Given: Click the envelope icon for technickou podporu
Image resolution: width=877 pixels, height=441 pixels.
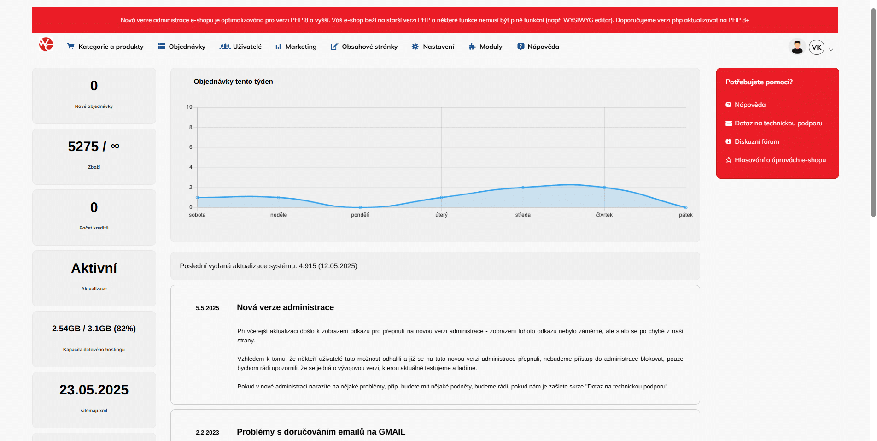Looking at the screenshot, I should pos(729,123).
